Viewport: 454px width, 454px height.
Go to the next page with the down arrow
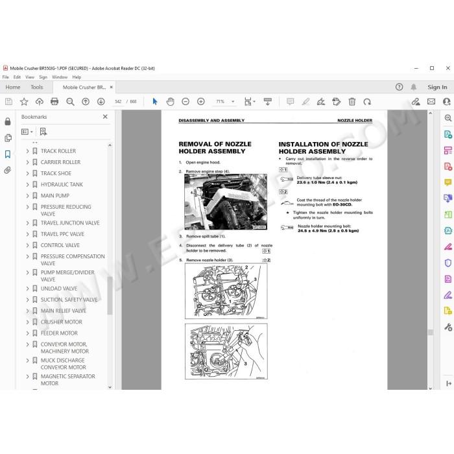pos(101,102)
